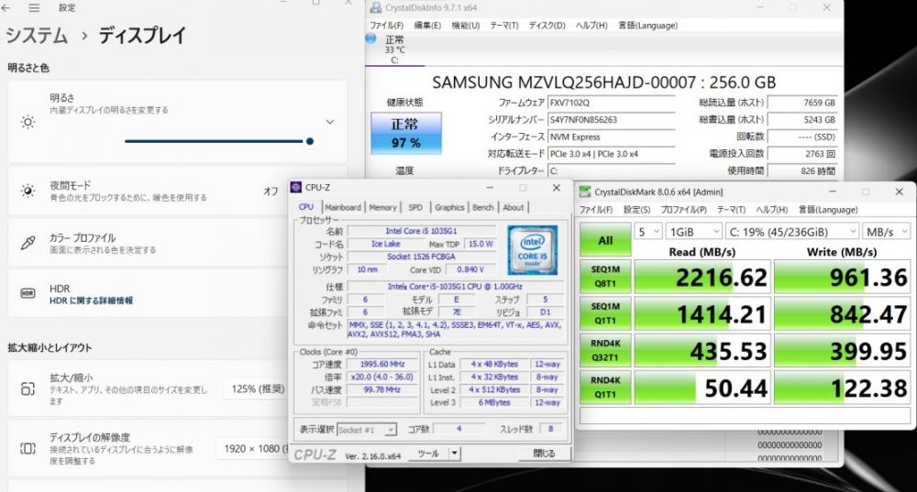Open 機能(U) menu in CrystalDiskInfo
This screenshot has height=492, width=917.
point(466,26)
